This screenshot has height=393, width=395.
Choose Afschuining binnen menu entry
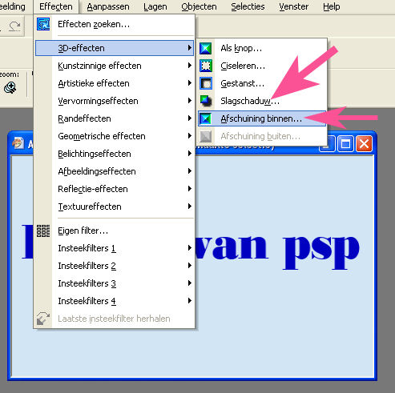point(262,118)
